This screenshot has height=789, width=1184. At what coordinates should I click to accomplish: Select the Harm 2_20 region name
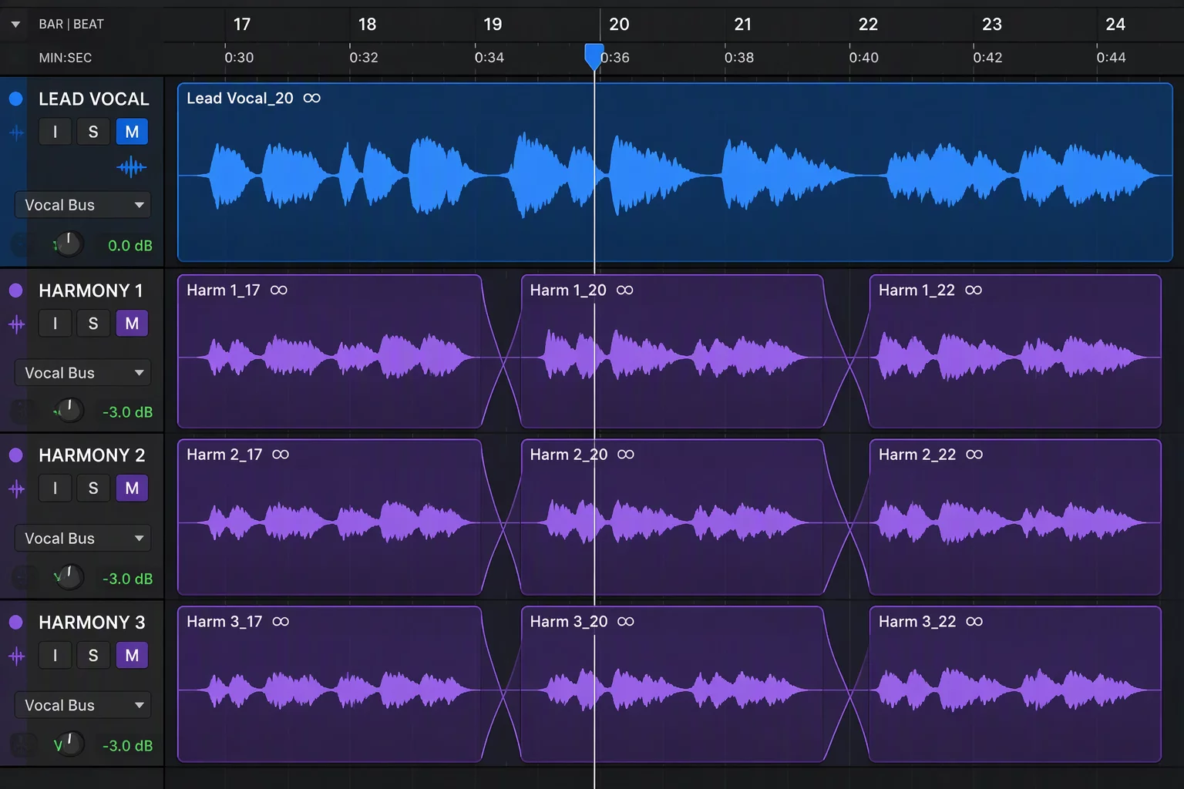click(569, 455)
